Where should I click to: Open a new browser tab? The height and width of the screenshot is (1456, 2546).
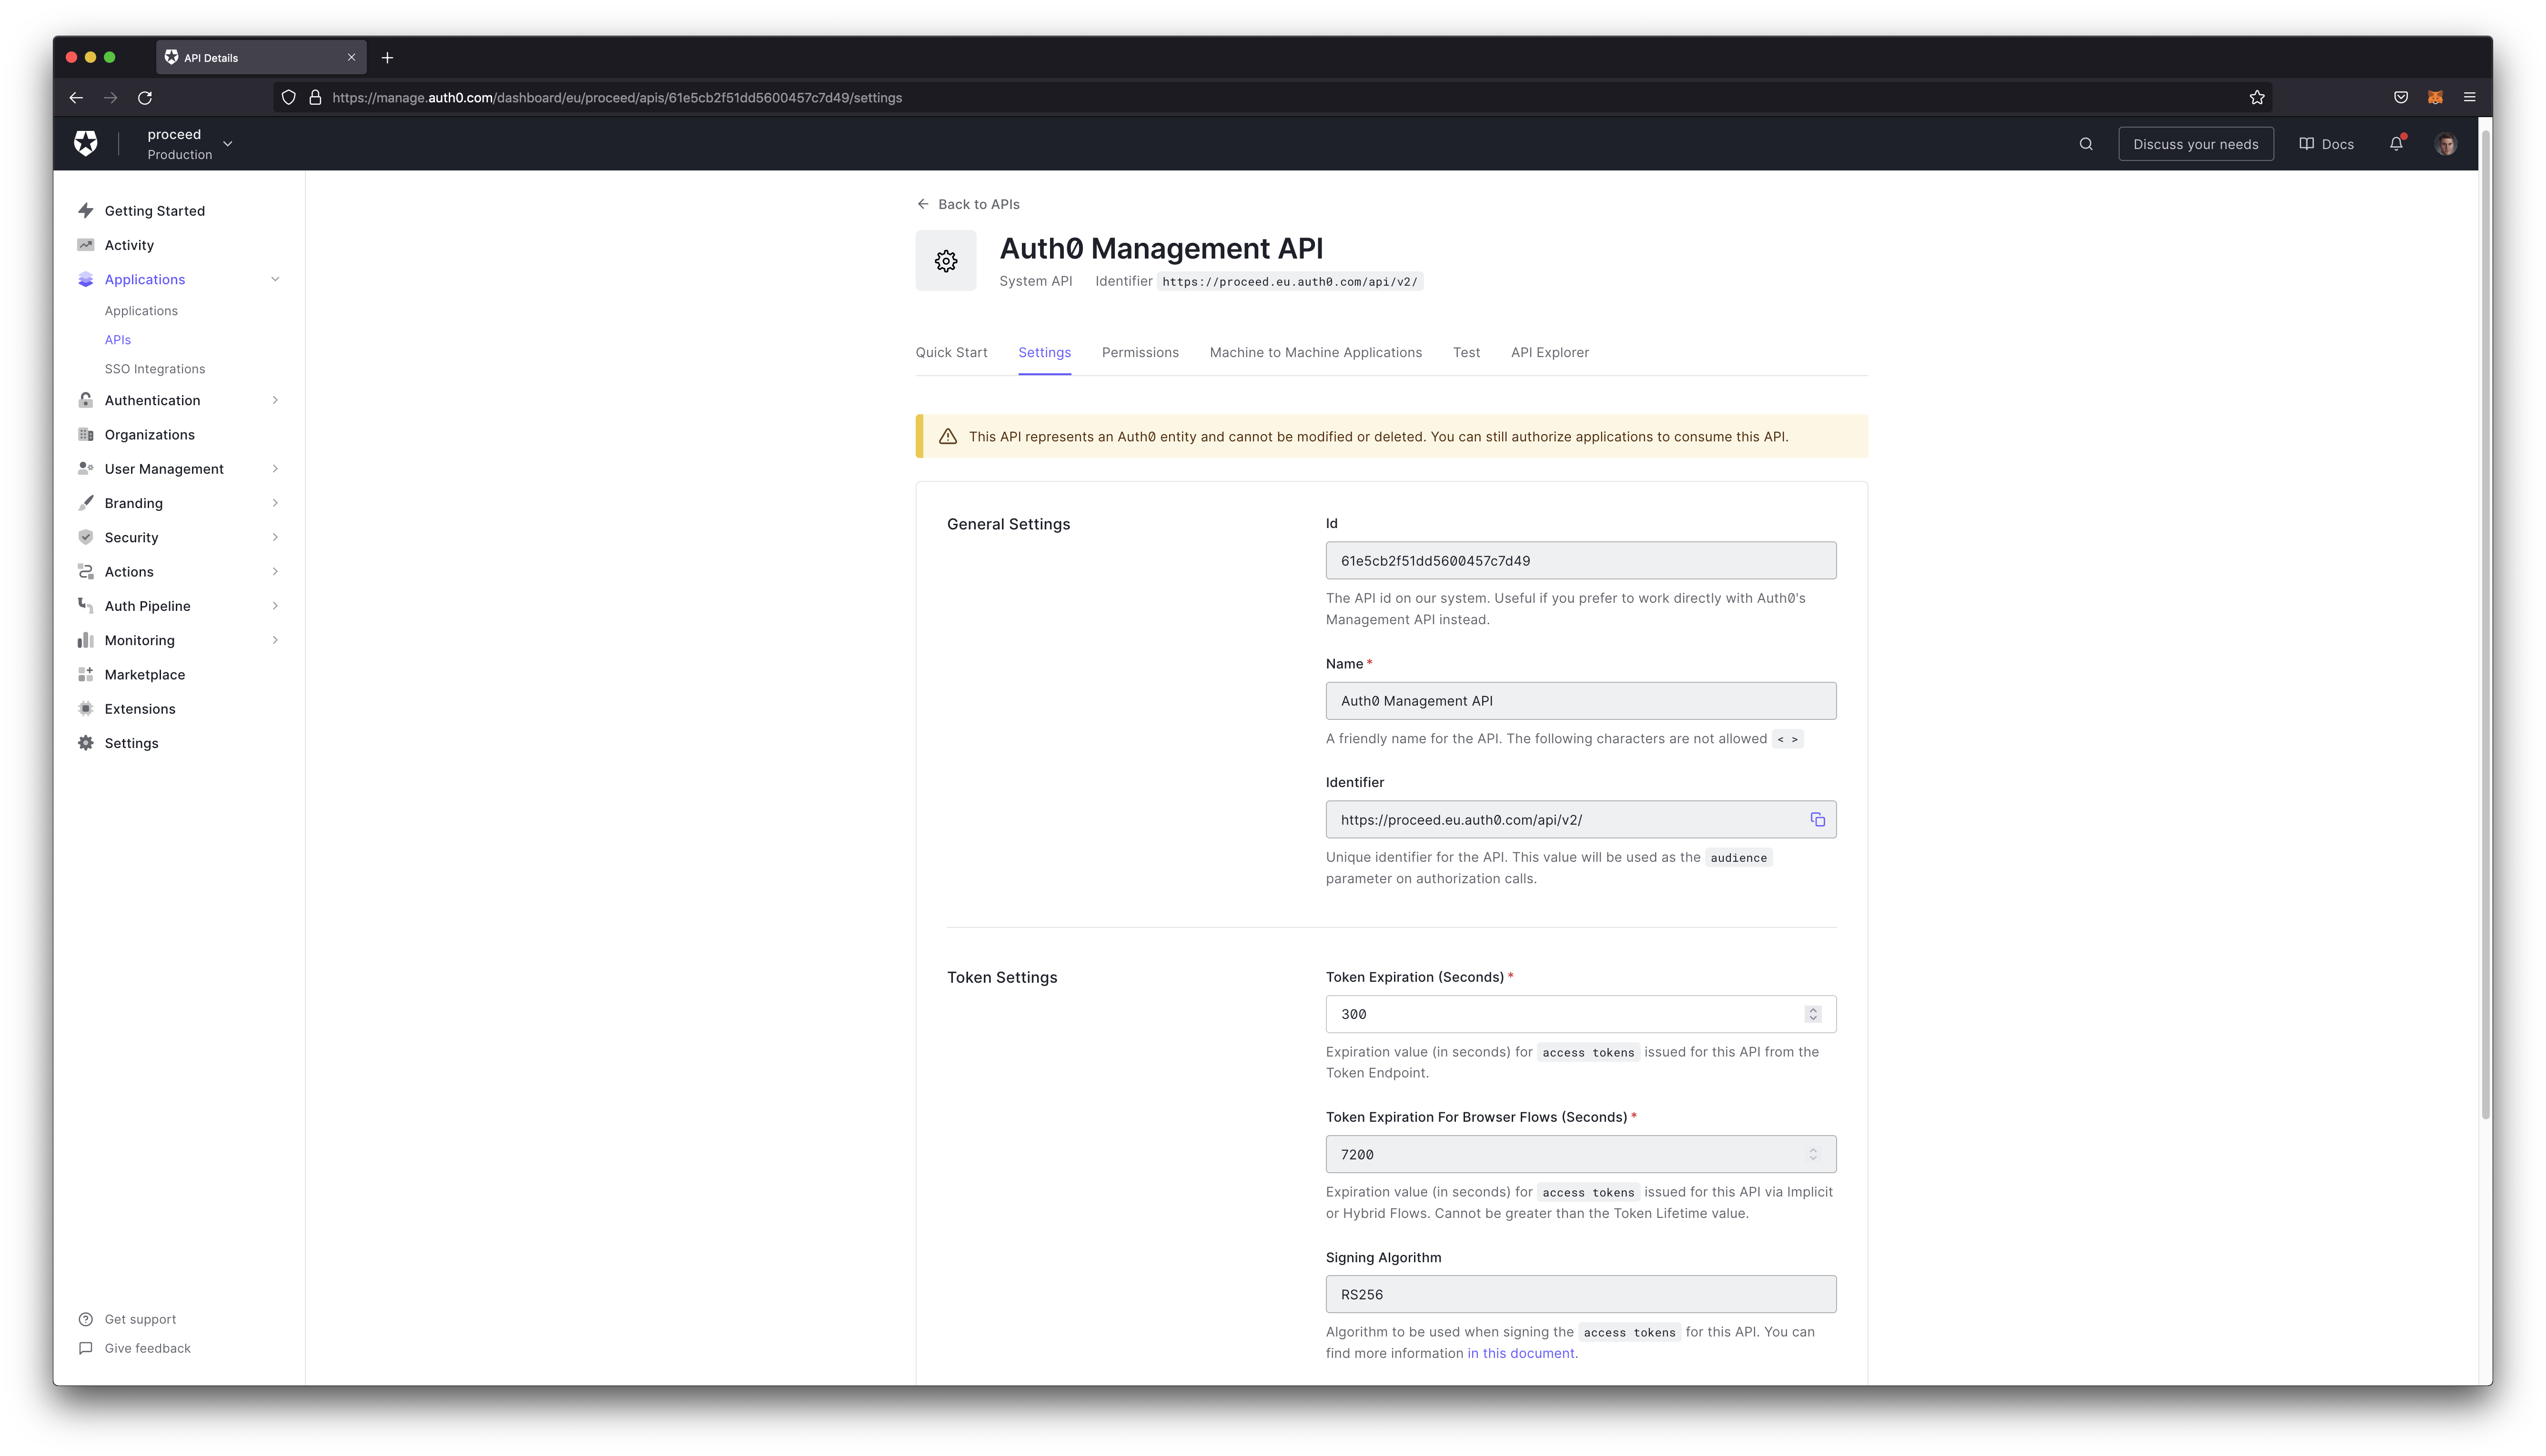[x=387, y=58]
